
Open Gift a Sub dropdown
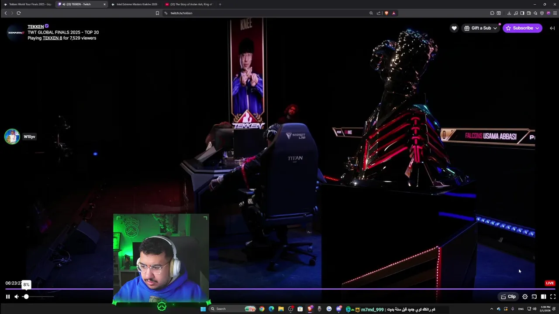480,28
